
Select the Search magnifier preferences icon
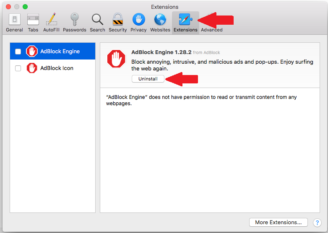pyautogui.click(x=97, y=23)
